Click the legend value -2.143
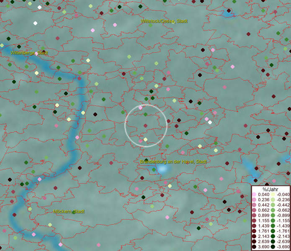 (x=283, y=236)
